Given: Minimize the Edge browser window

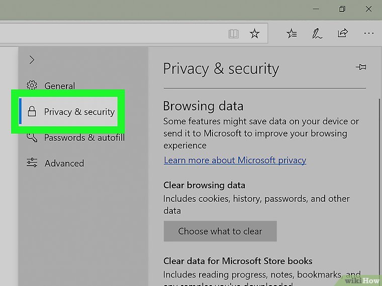Looking at the screenshot, I should (x=316, y=9).
